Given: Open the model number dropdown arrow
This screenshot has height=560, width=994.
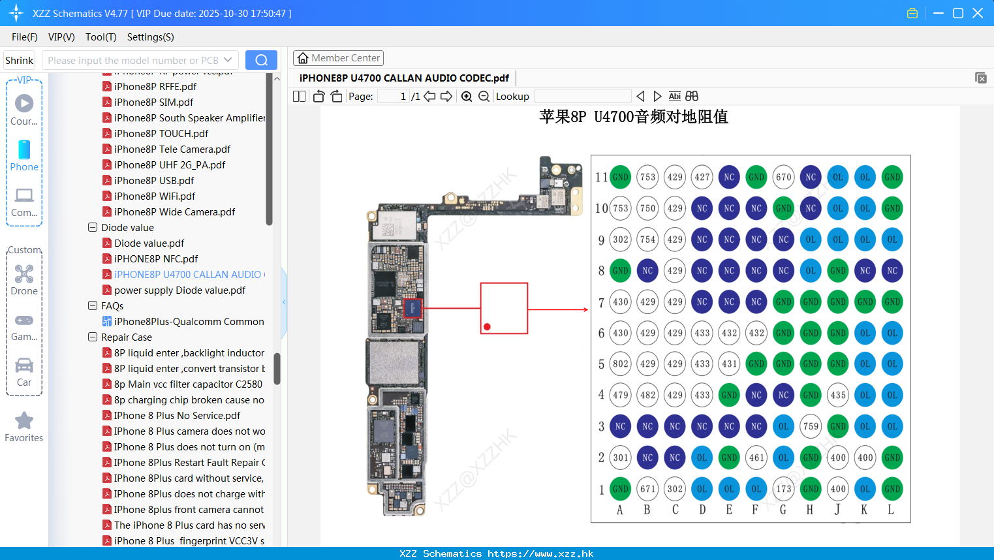Looking at the screenshot, I should 228,60.
